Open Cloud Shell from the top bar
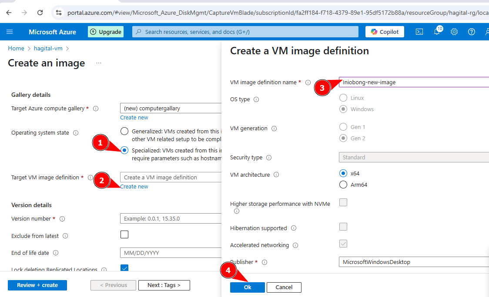Image resolution: width=489 pixels, height=297 pixels. point(419,32)
